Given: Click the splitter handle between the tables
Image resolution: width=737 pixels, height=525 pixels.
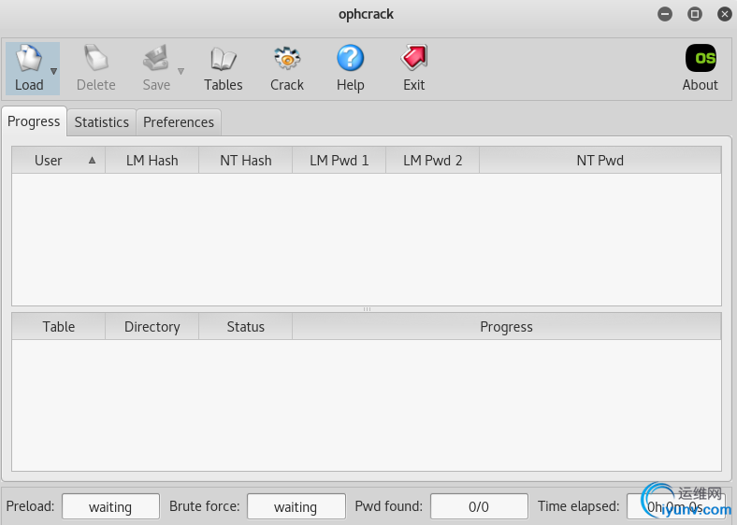Looking at the screenshot, I should pos(367,309).
